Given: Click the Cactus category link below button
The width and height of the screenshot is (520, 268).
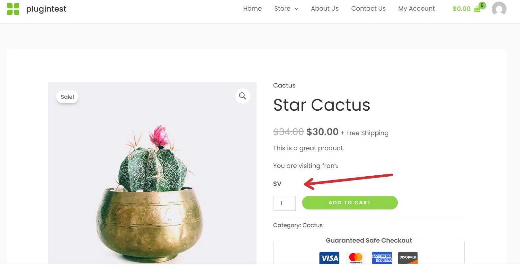Looking at the screenshot, I should (312, 225).
